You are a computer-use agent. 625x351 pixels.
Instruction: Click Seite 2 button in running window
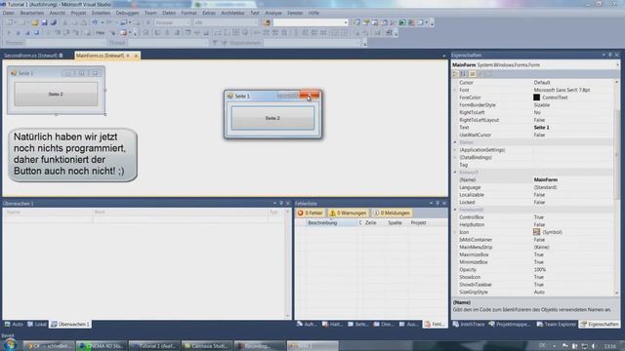tap(272, 118)
